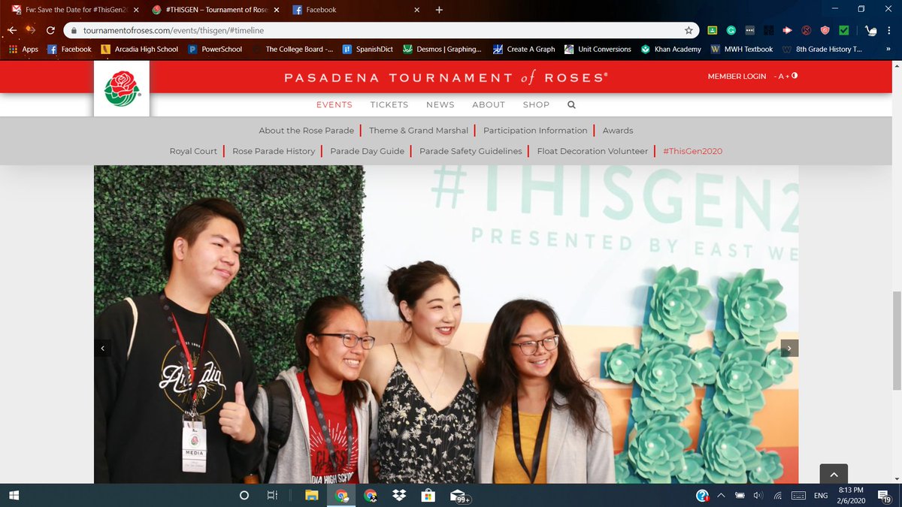Screen dimensions: 902x507
Task: Open the ABOUT menu
Action: tap(489, 104)
